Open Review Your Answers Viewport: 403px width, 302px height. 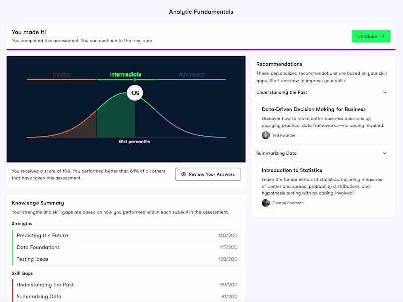pos(208,174)
